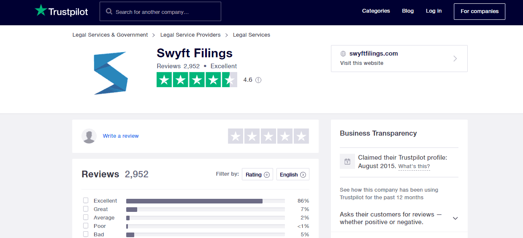
Task: Check the Average rating filter checkbox
Action: pyautogui.click(x=86, y=217)
